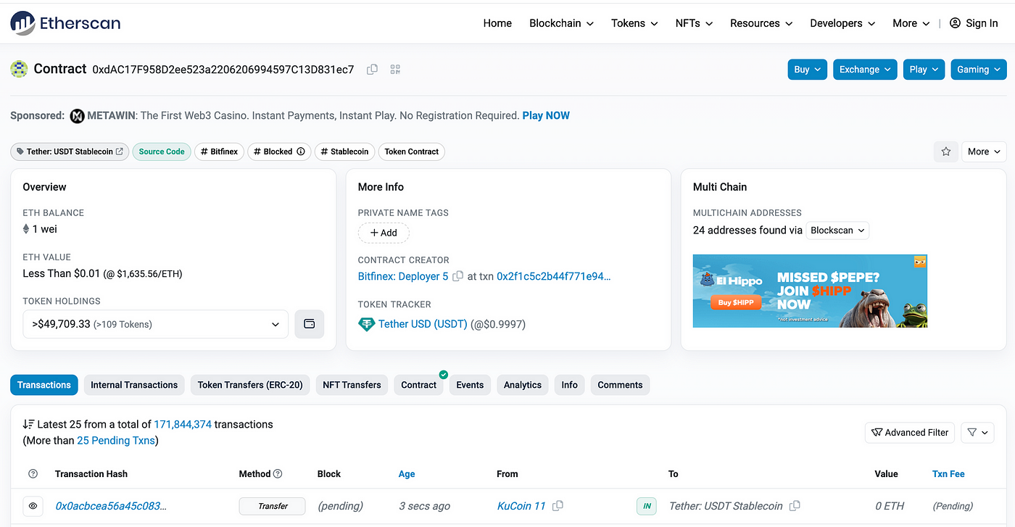
Task: Click the Bitfinex hashtag tag
Action: click(x=219, y=152)
